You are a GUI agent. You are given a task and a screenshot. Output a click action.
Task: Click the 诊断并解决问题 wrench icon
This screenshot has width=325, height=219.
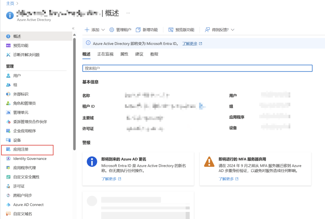click(8, 55)
